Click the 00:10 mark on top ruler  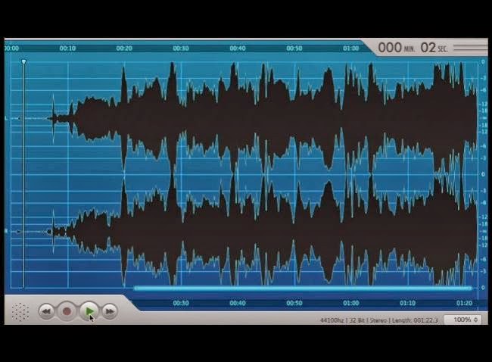(67, 48)
